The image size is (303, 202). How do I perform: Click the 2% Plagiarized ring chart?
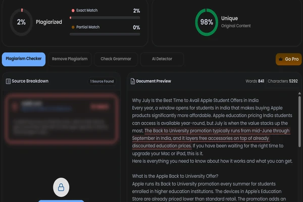click(21, 22)
